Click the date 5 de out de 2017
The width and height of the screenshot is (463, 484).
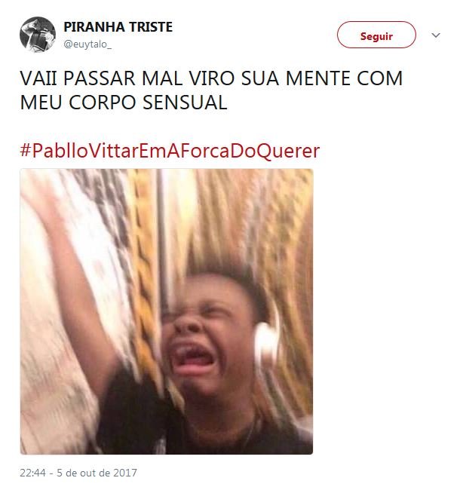click(97, 473)
